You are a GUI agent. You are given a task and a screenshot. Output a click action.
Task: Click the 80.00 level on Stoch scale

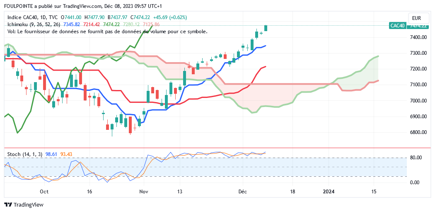click(x=416, y=158)
